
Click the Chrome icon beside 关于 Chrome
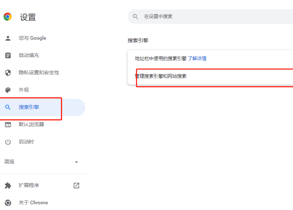(8, 203)
